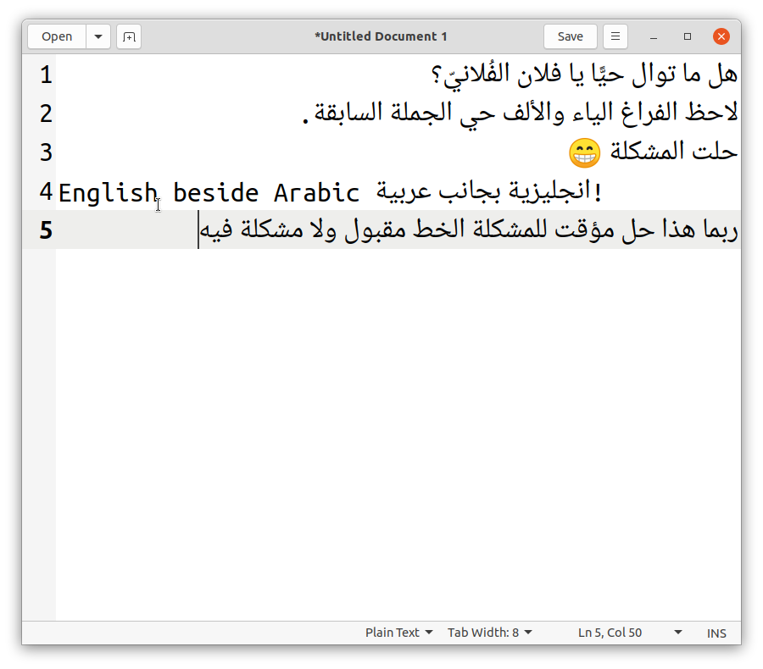Open the Plain Text language dropdown

399,633
